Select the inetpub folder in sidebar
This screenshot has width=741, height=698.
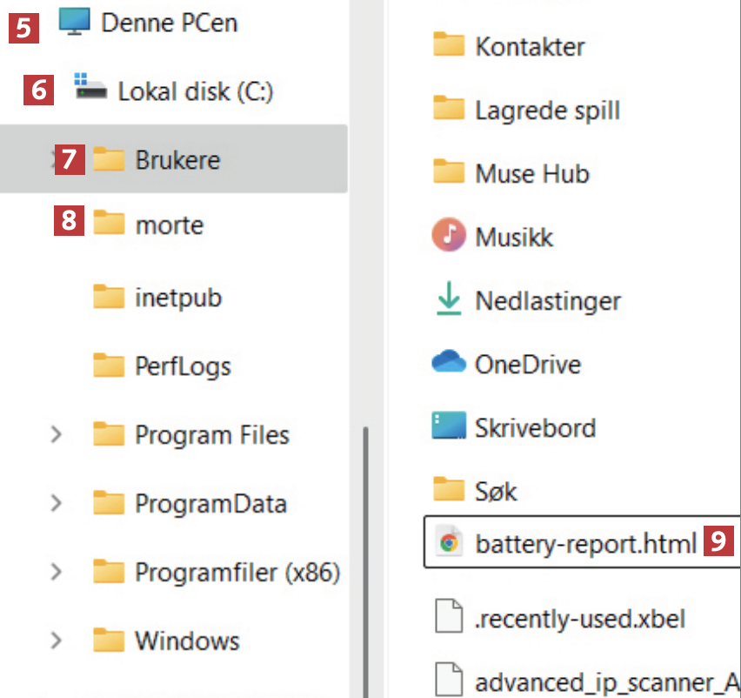coord(177,298)
